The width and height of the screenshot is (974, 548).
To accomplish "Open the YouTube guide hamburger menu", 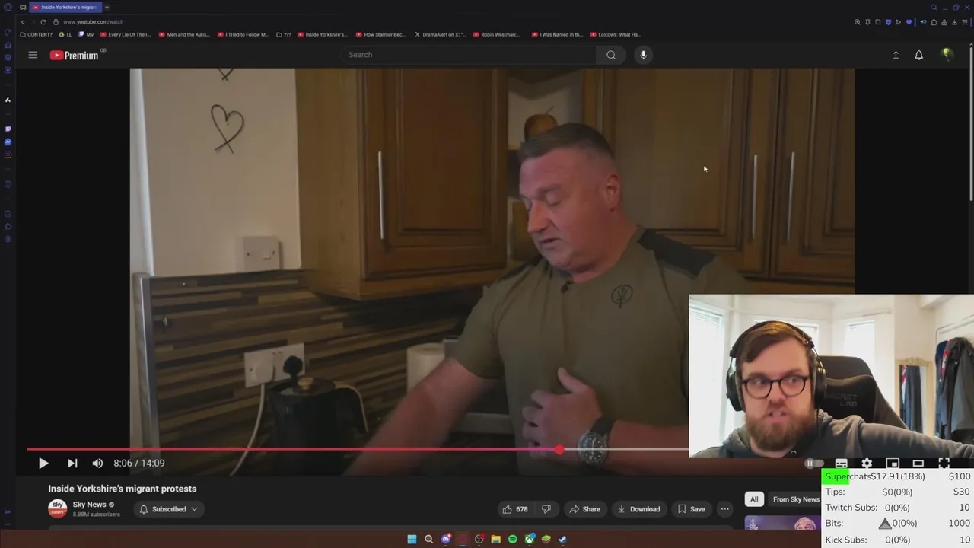I will [x=33, y=55].
